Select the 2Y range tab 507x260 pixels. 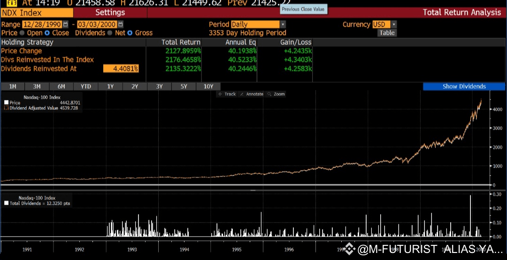(135, 86)
